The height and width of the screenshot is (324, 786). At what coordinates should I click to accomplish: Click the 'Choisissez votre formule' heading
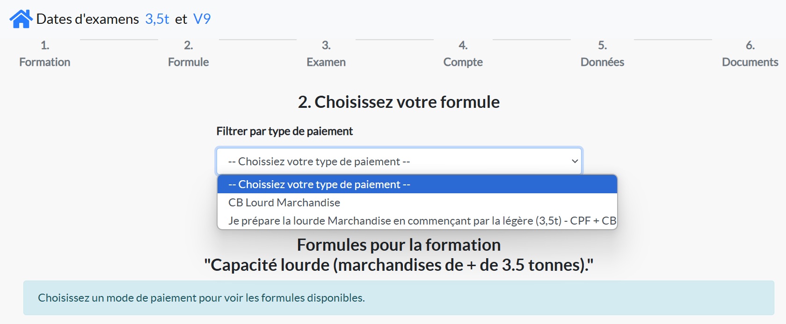(399, 102)
